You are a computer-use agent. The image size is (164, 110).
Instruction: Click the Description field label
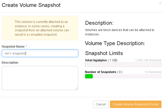pos(10,62)
